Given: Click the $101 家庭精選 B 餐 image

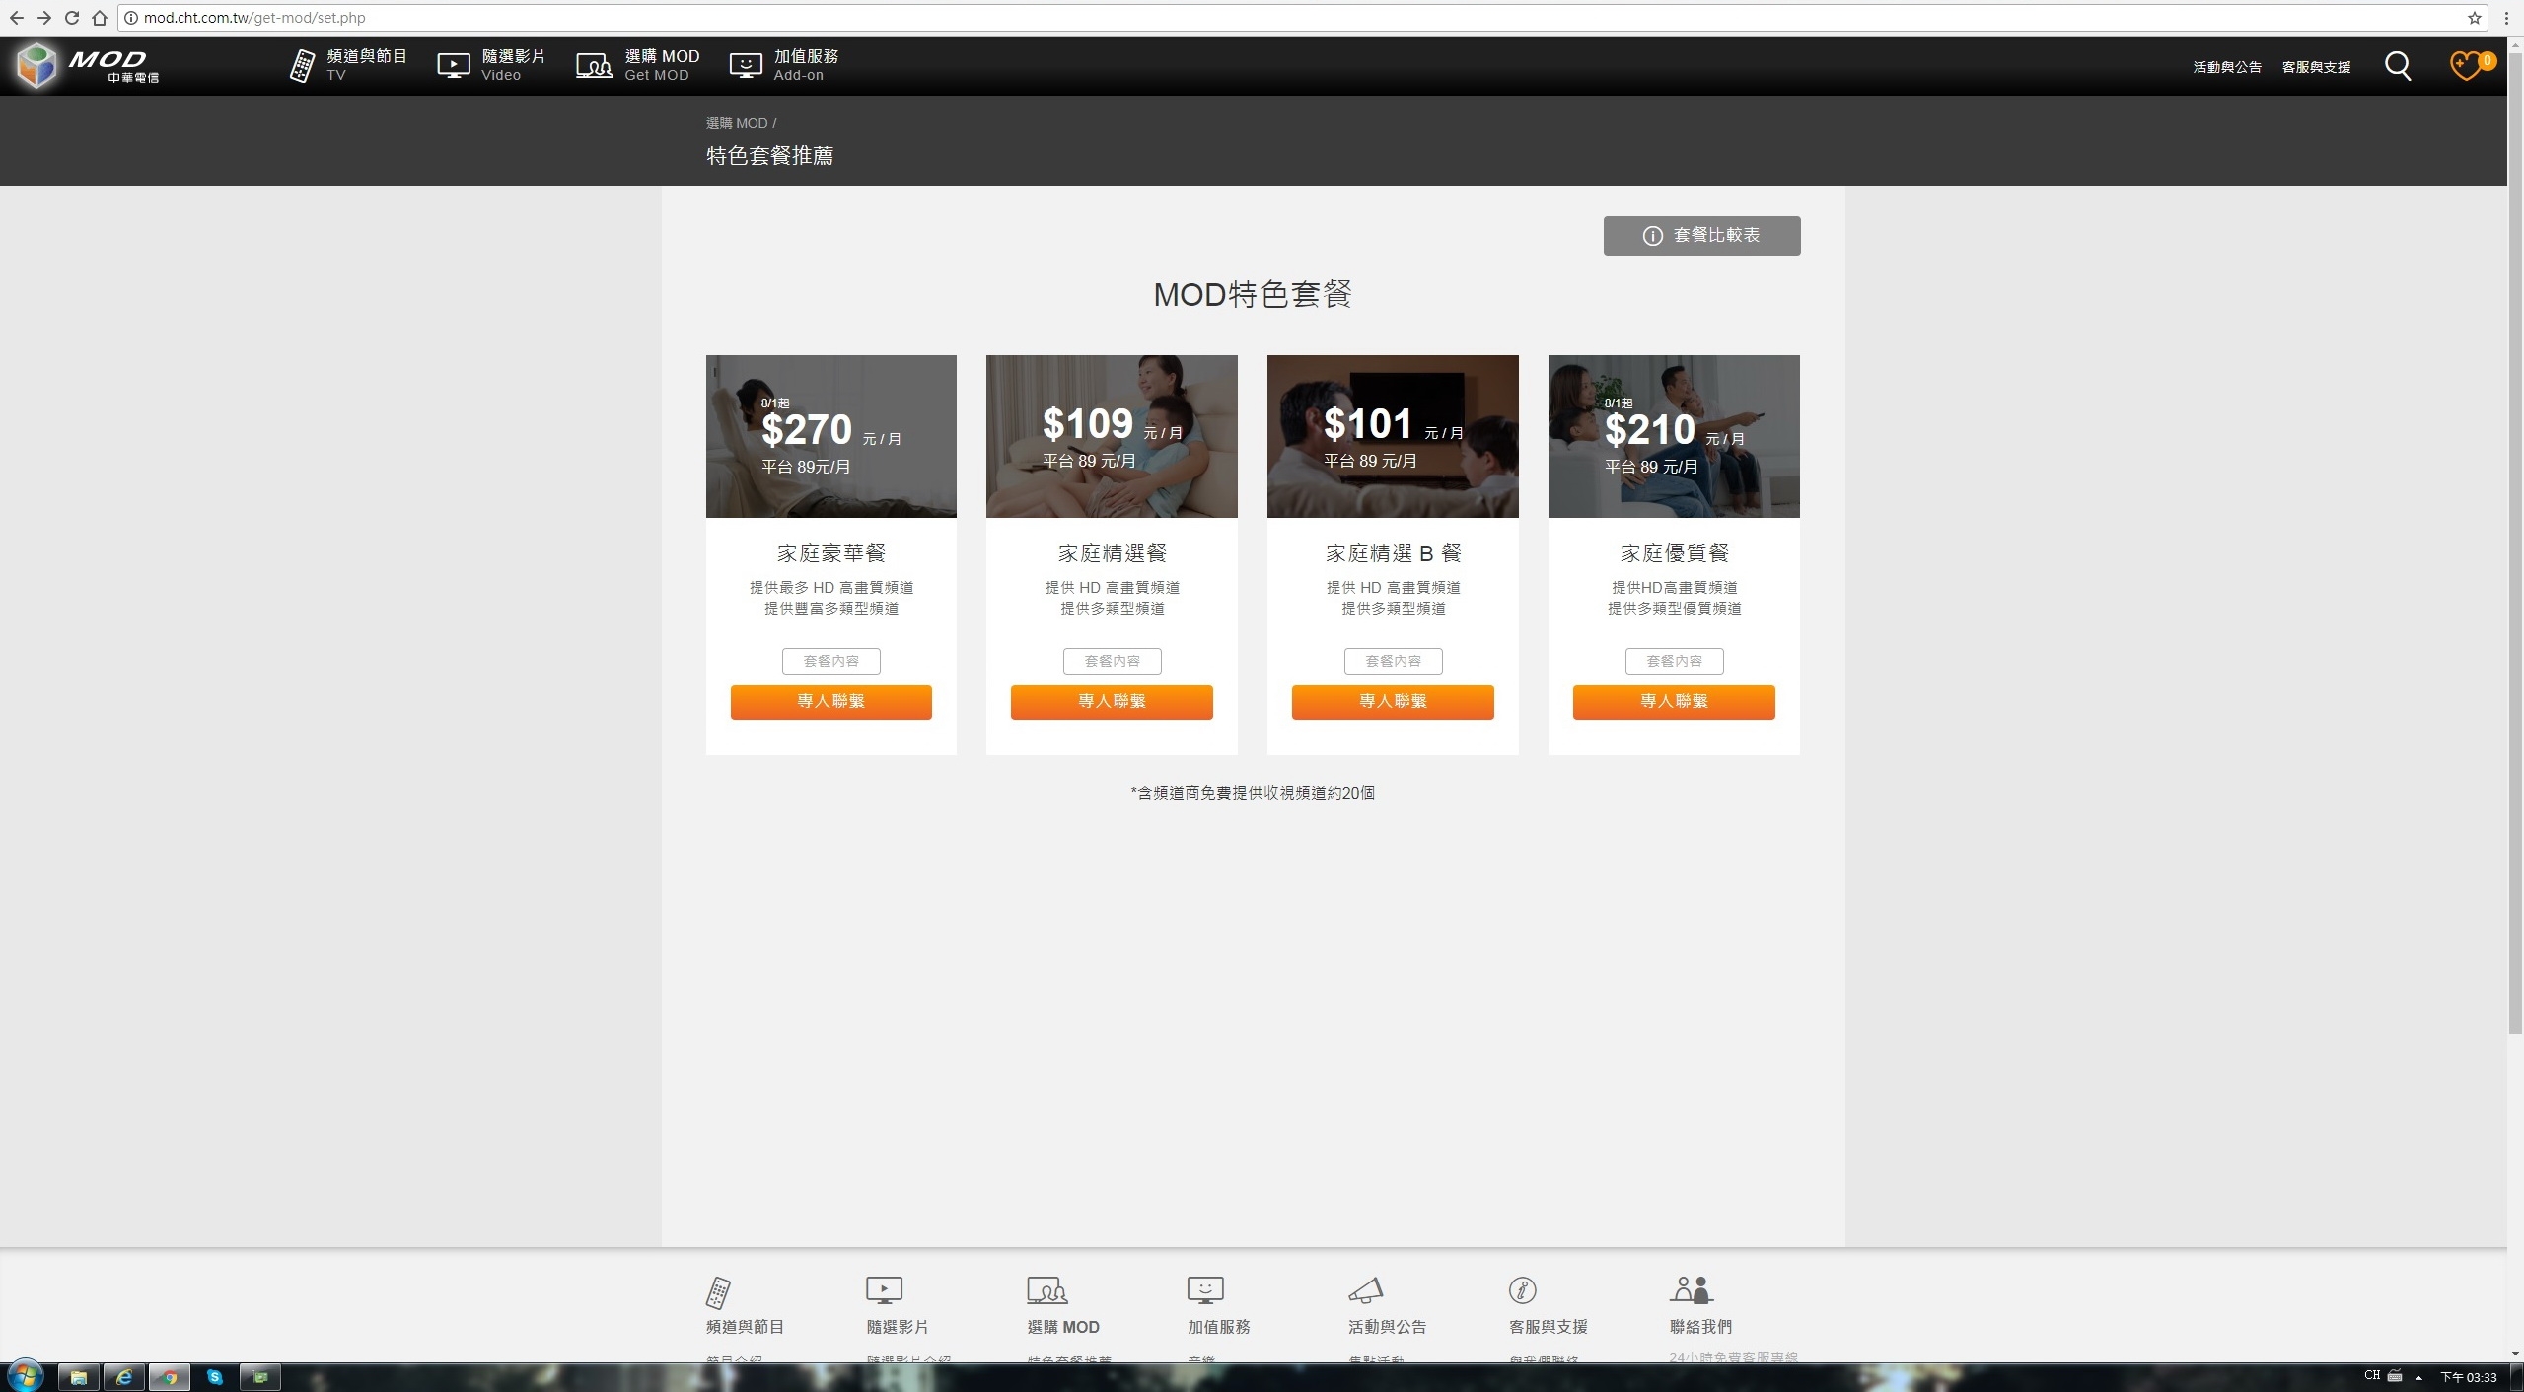Looking at the screenshot, I should point(1392,436).
